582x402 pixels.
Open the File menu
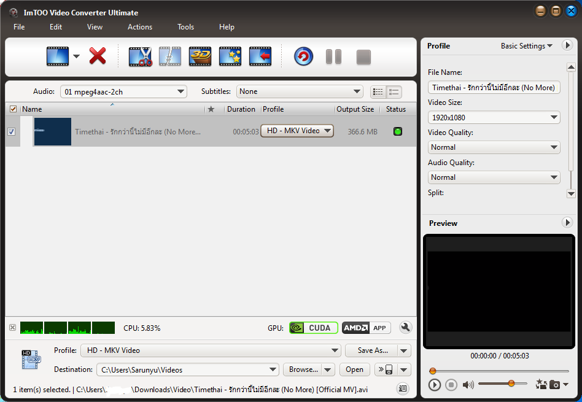coord(19,27)
